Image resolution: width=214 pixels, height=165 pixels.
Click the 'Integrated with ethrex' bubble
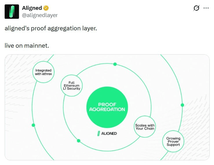(x=43, y=72)
